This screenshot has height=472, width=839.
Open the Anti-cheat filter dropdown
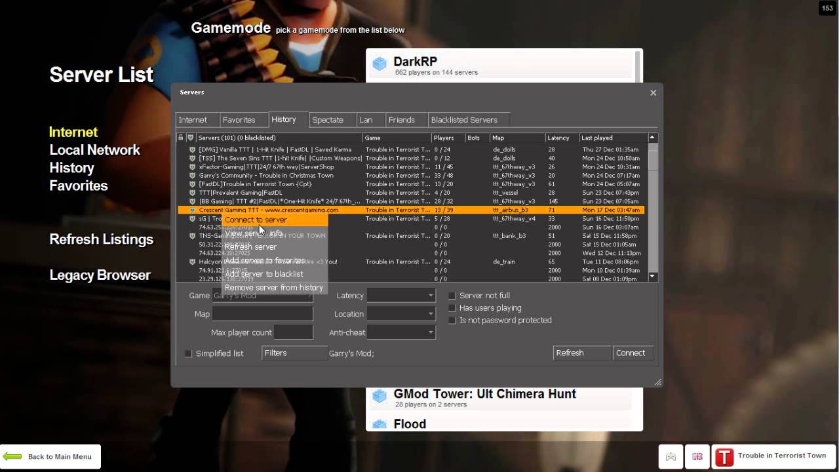click(x=401, y=332)
